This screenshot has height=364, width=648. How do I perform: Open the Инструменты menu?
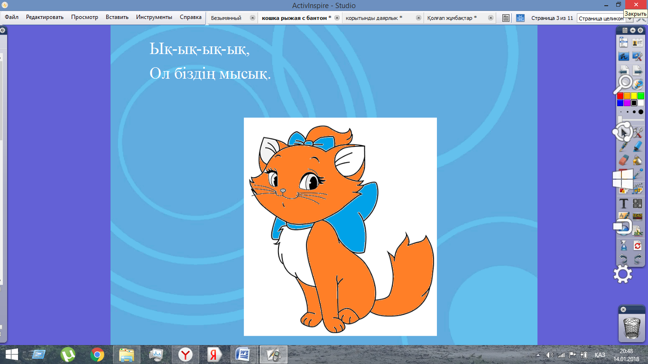pos(154,17)
